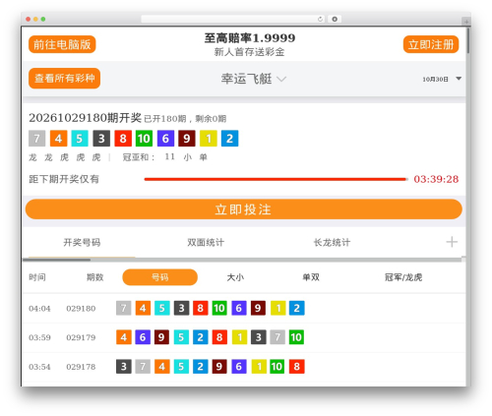Viewport: 492px width, 416px height.
Task: Click the orange 4 ball in the latest draw
Action: [58, 139]
